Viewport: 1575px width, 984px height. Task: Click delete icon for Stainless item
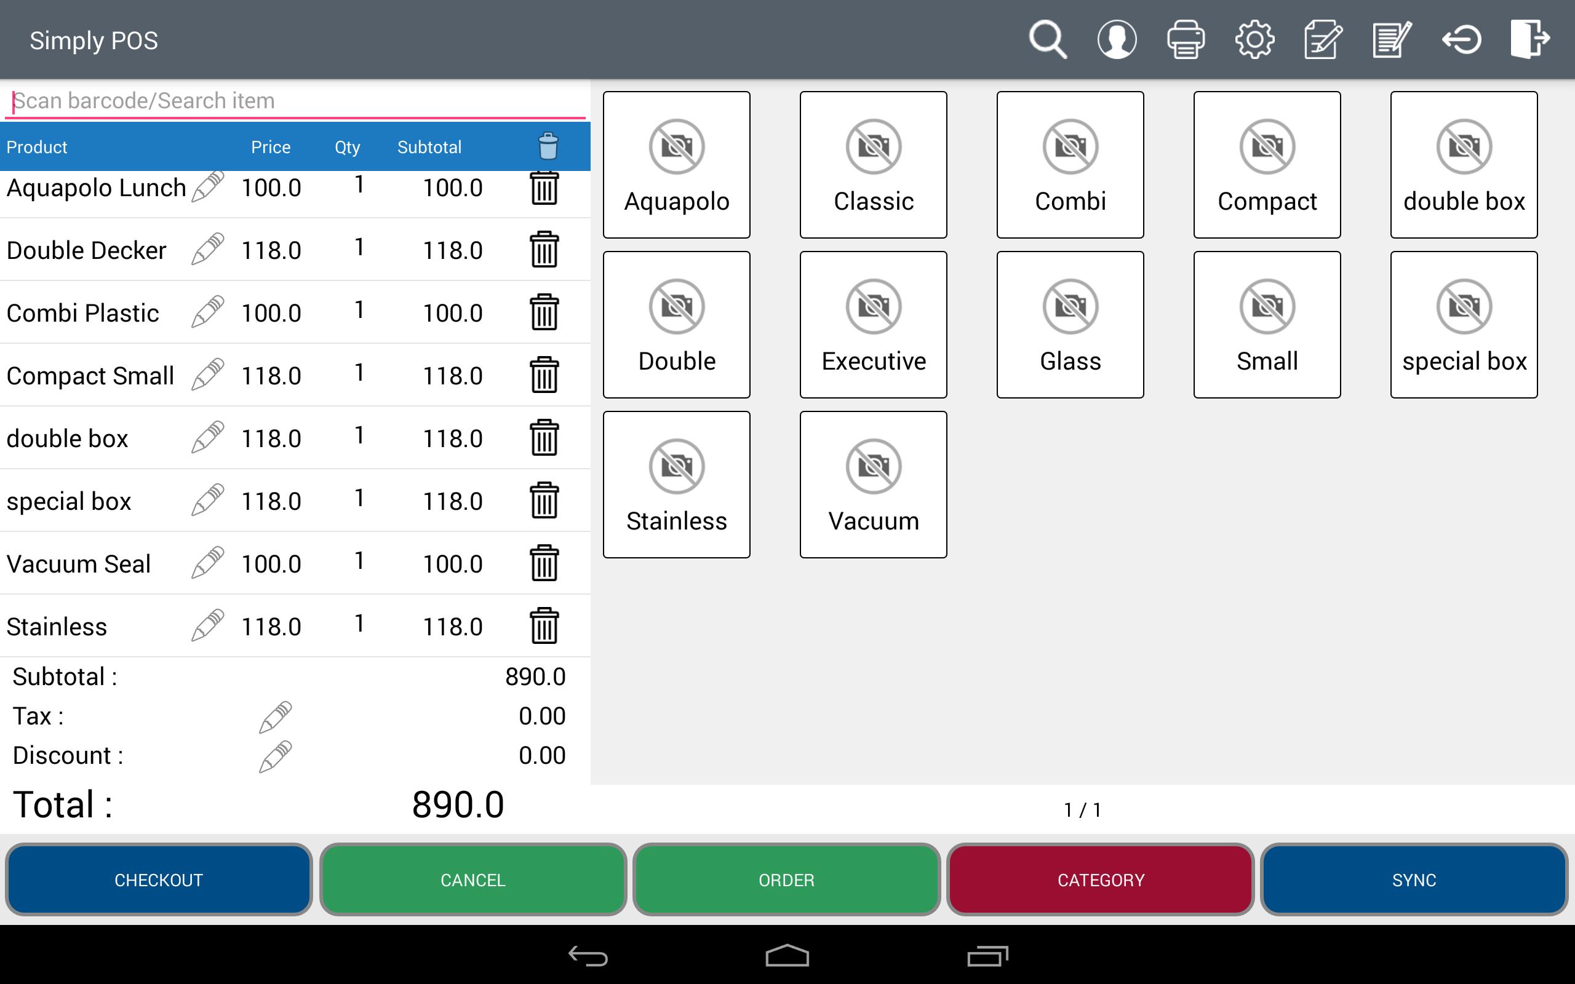(x=544, y=625)
